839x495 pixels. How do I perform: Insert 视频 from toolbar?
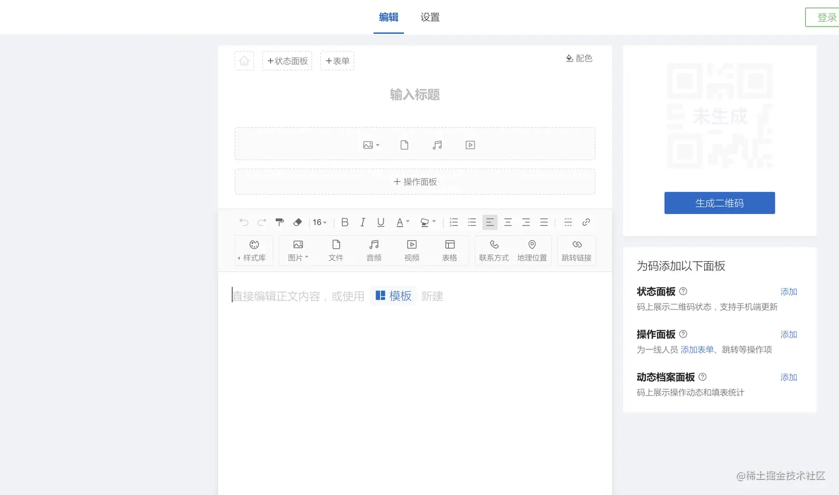[412, 251]
